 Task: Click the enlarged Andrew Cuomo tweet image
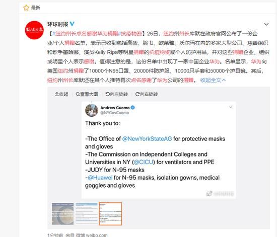[x=159, y=150]
